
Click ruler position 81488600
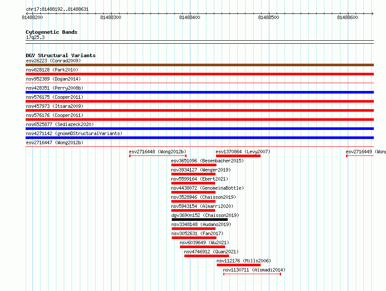tap(347, 17)
